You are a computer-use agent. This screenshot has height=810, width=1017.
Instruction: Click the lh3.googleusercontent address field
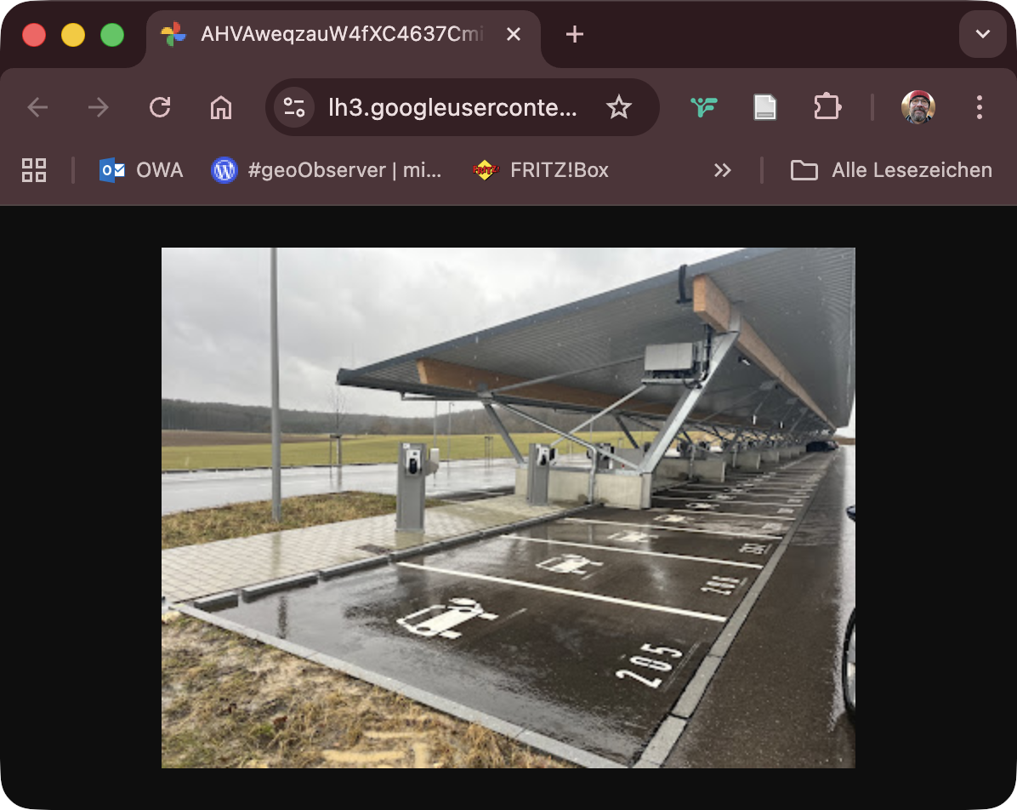click(452, 107)
